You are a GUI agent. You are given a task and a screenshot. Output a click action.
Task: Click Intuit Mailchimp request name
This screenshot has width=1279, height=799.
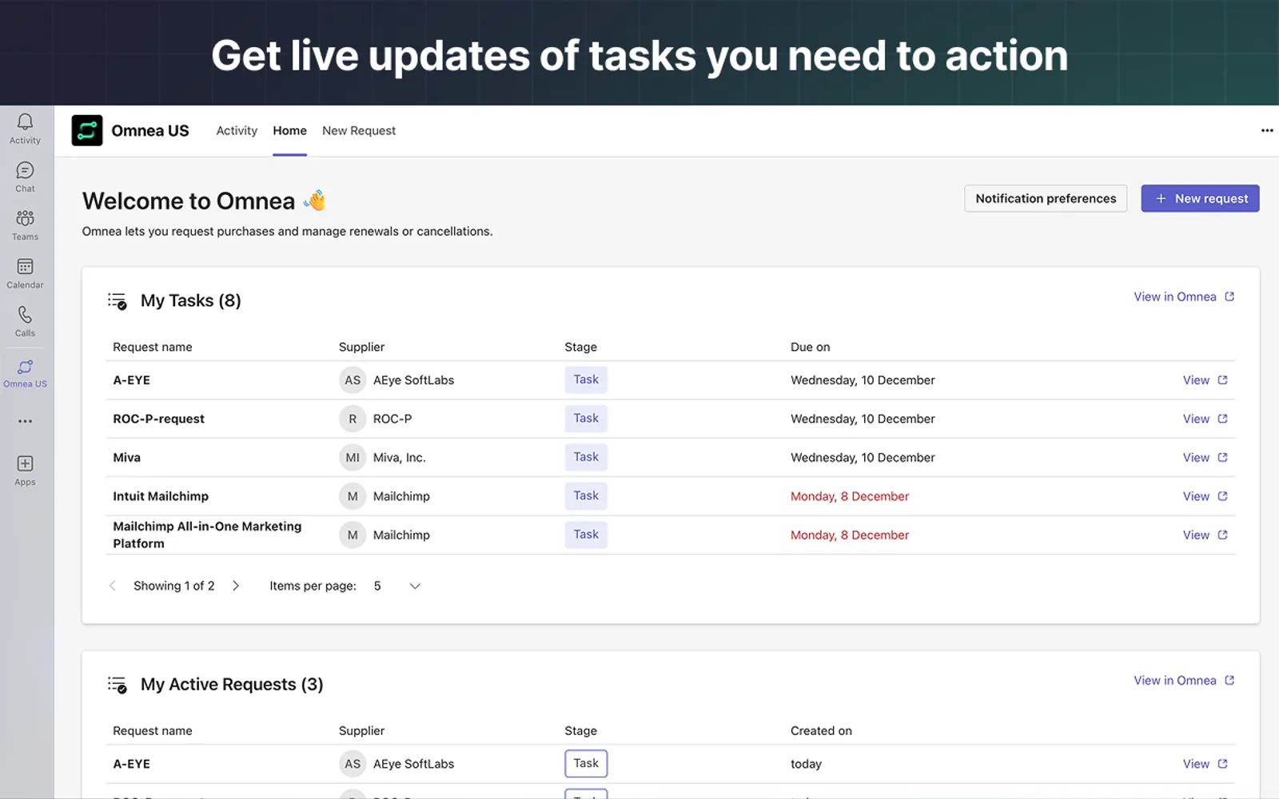pos(161,496)
